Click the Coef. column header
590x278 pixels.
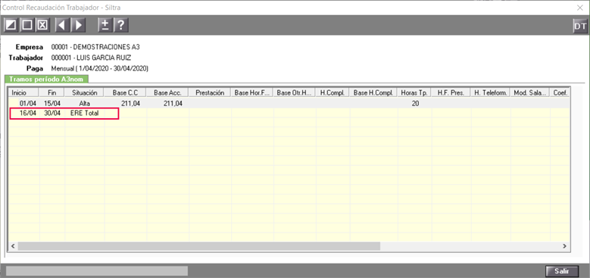[x=560, y=92]
